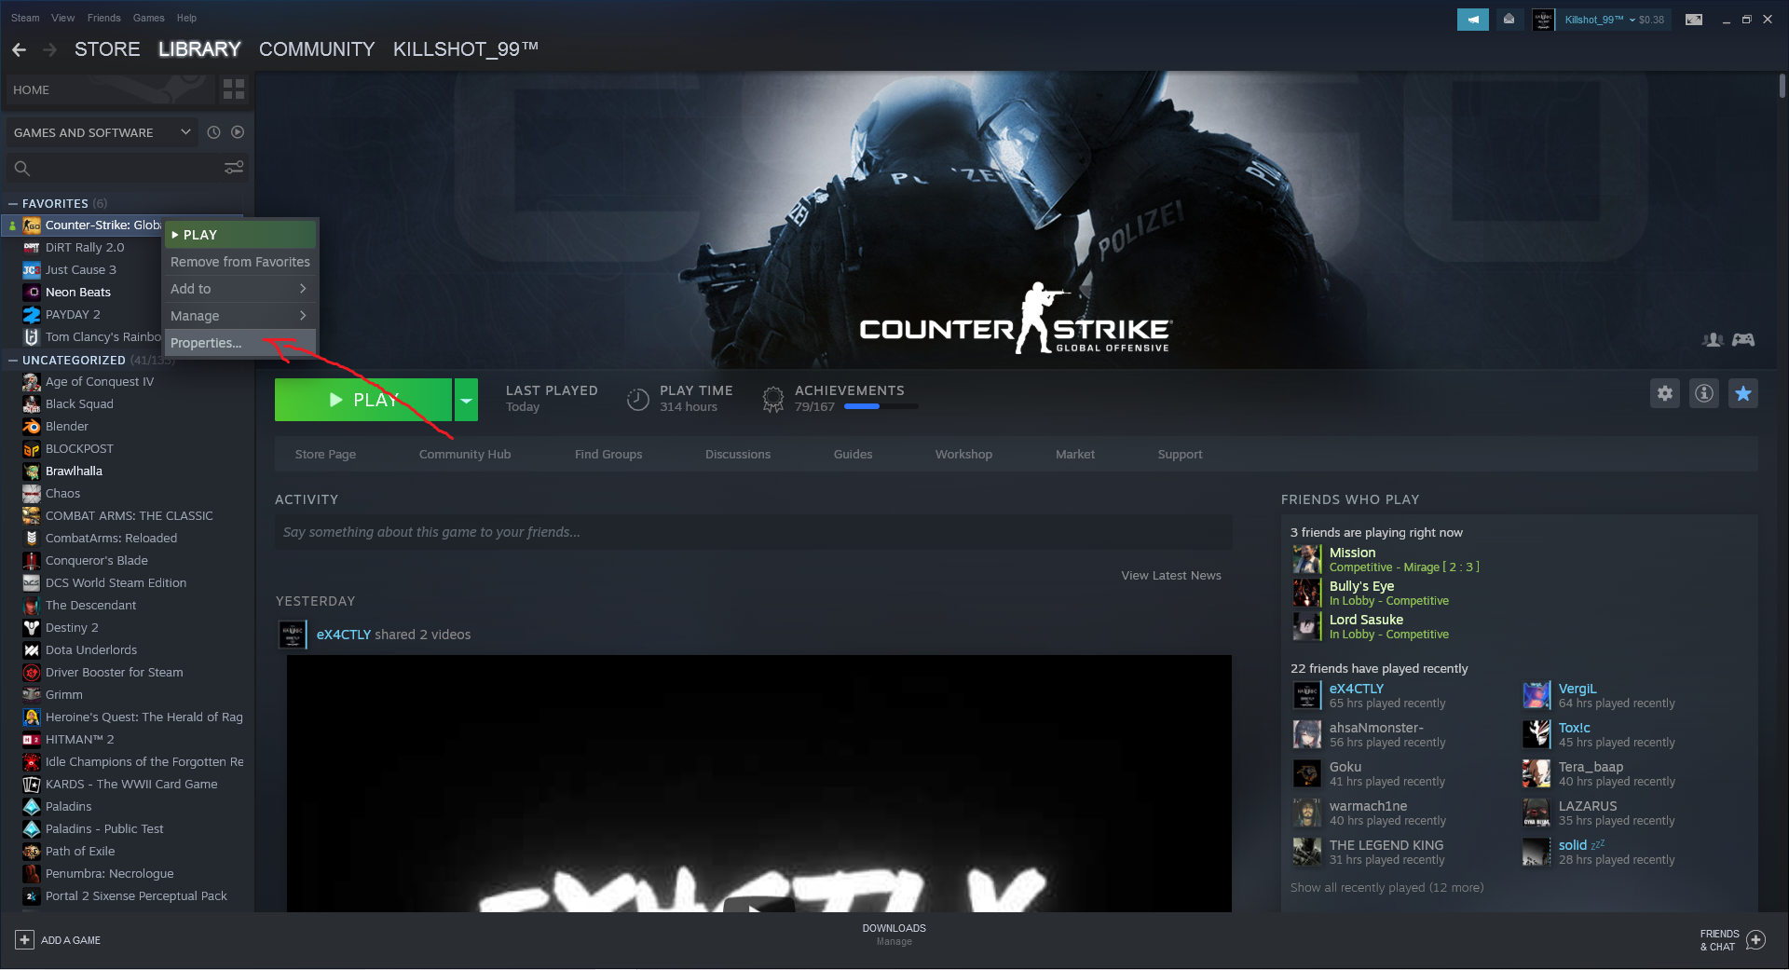
Task: Collapse the Favorites category
Action: click(13, 203)
